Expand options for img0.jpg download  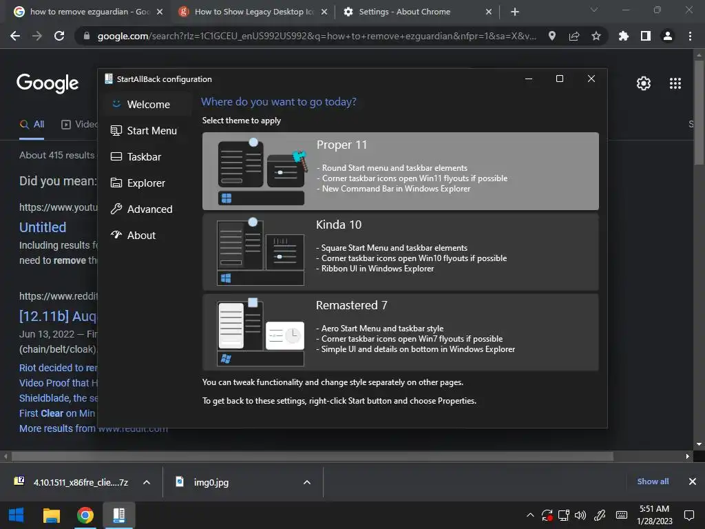307,482
